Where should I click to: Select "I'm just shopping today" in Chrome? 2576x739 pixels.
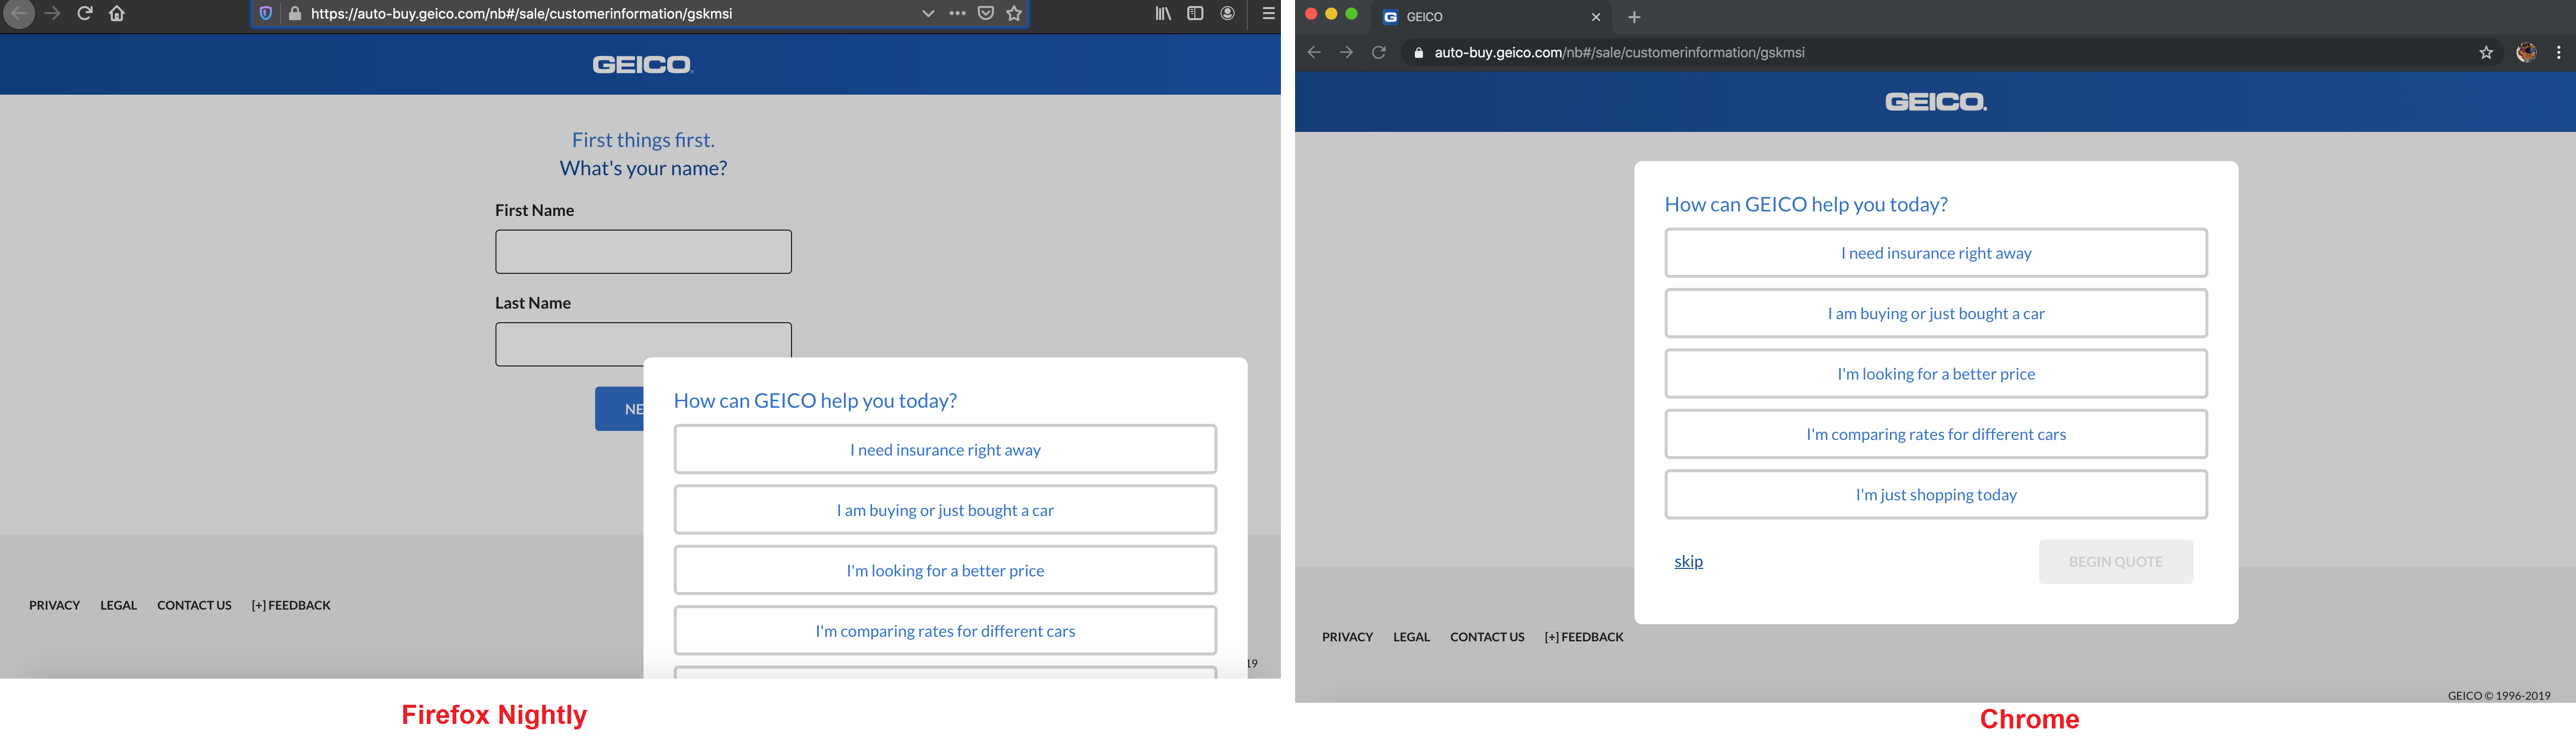click(1935, 494)
